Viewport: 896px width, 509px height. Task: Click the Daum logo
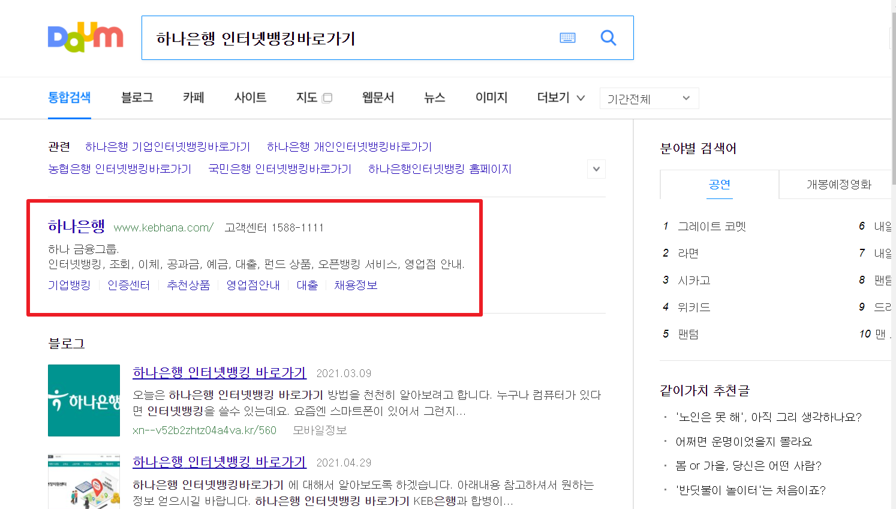(85, 37)
